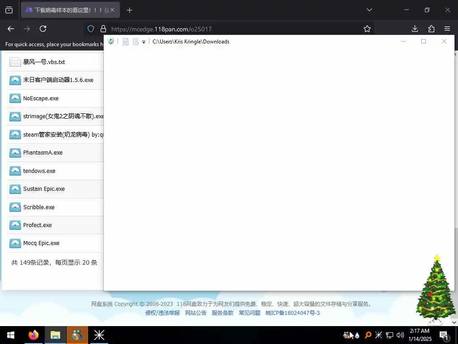458x344 pixels.
Task: Open volume control tray icon
Action: pos(400,335)
